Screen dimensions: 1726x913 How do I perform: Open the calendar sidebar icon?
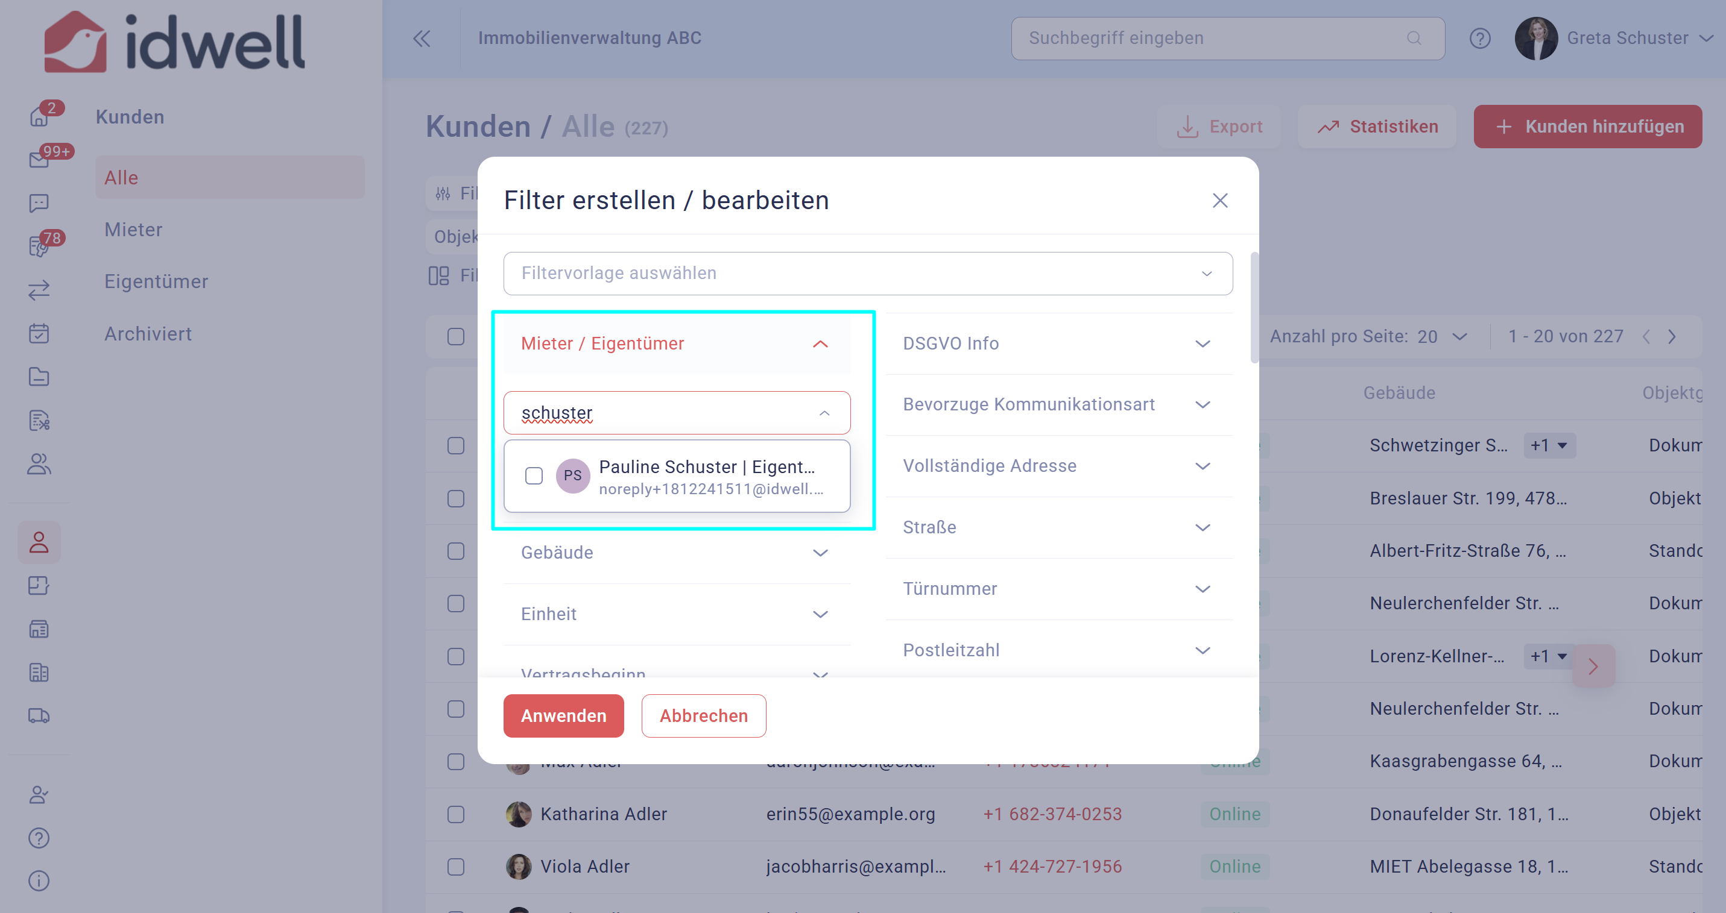[x=39, y=333]
